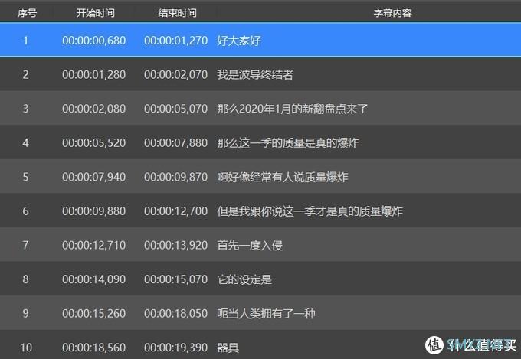Select subtitle text 首先一度入侵

click(x=250, y=246)
